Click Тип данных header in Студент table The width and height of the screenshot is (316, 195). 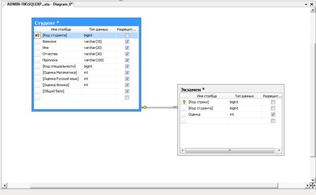98,29
